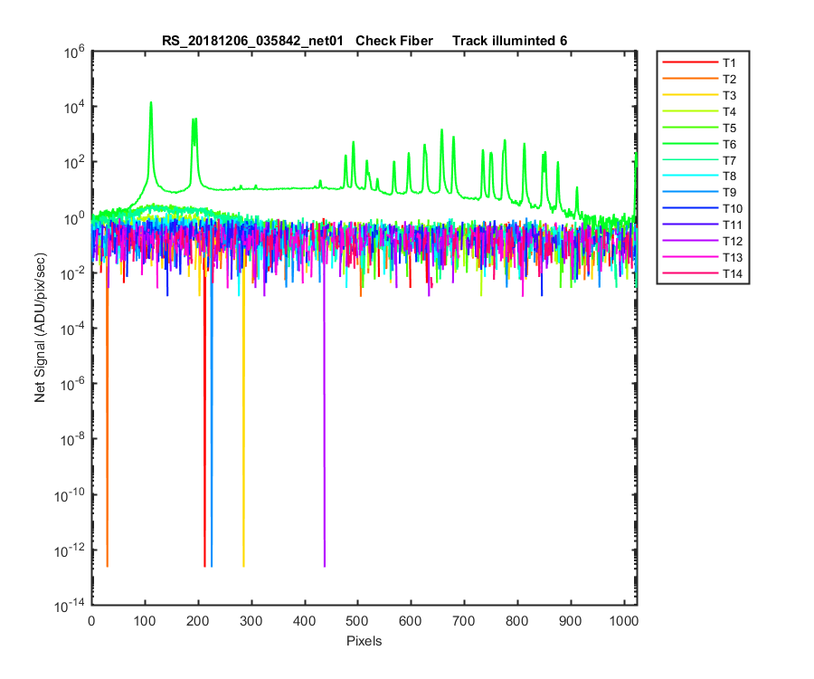This screenshot has height=679, width=814.
Task: Click the y-axis tick label 10^-14
Action: click(70, 606)
